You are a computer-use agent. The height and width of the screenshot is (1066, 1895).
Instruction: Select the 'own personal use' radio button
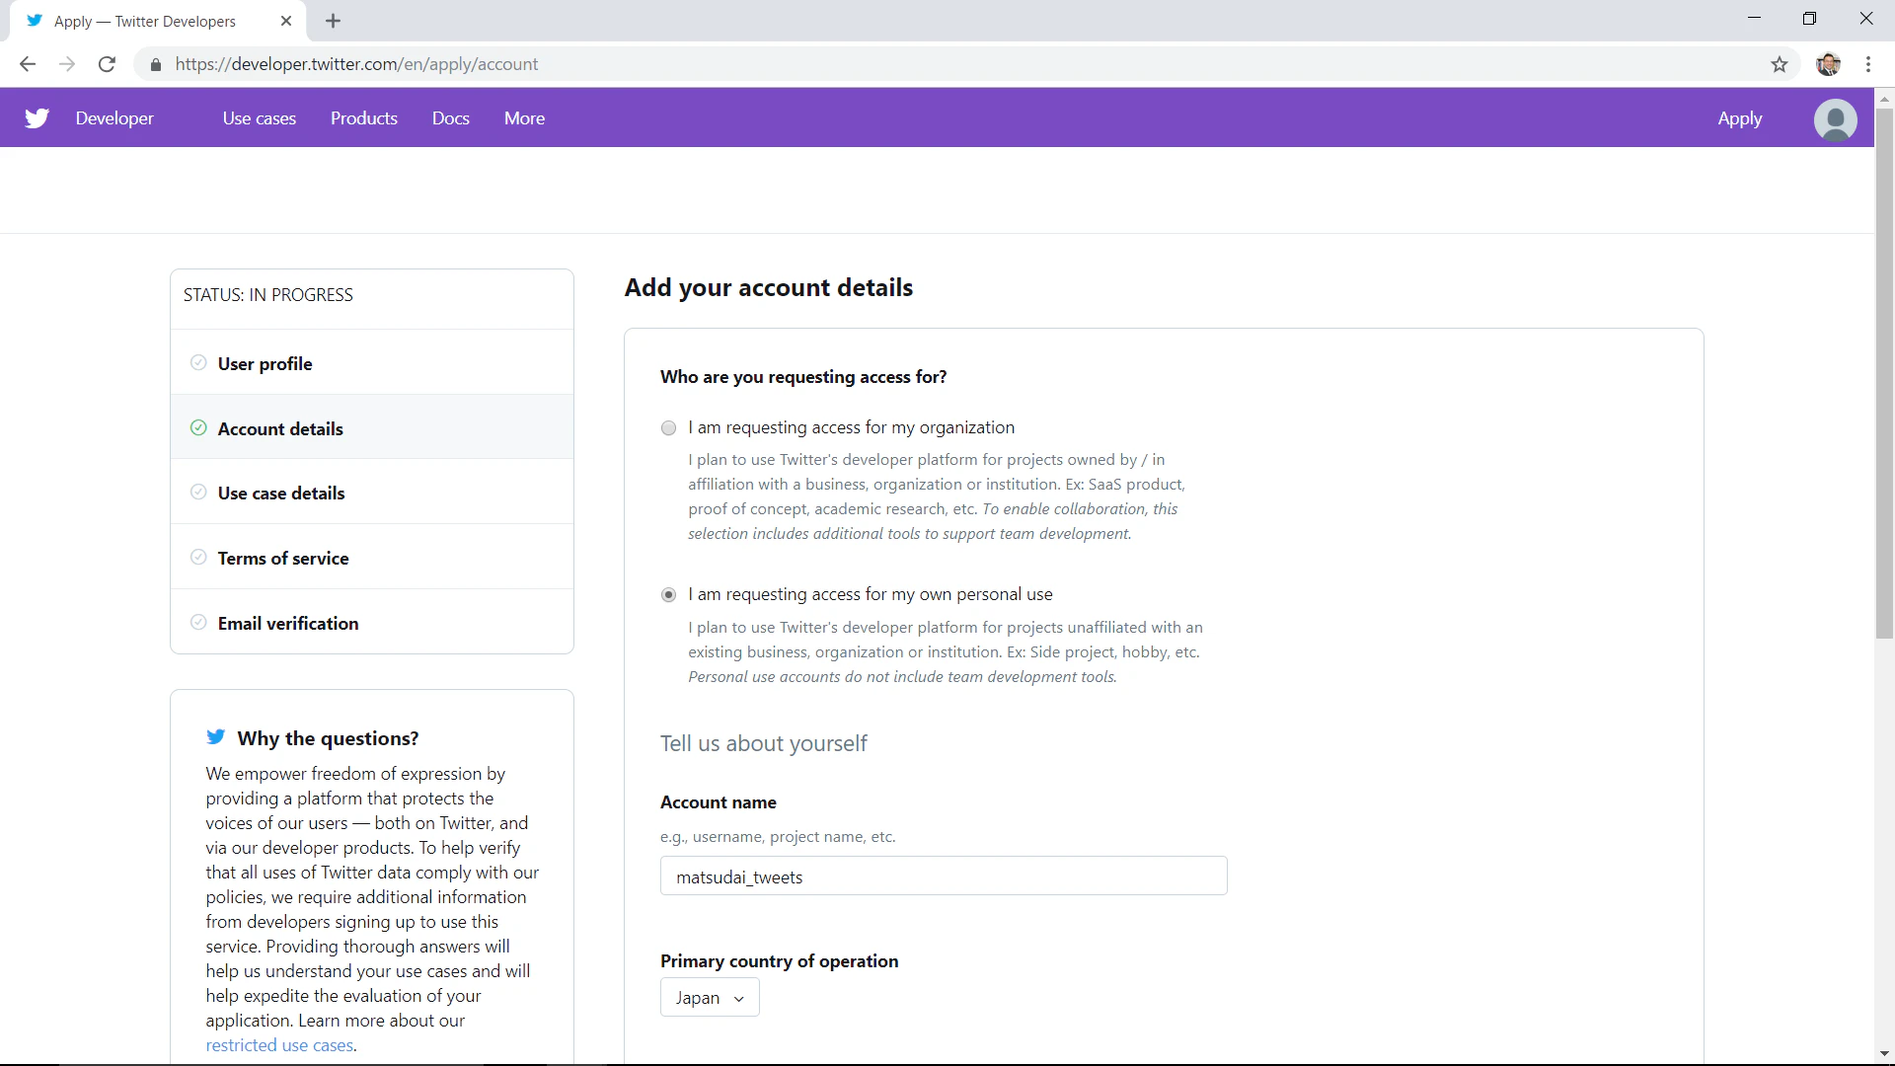tap(668, 595)
